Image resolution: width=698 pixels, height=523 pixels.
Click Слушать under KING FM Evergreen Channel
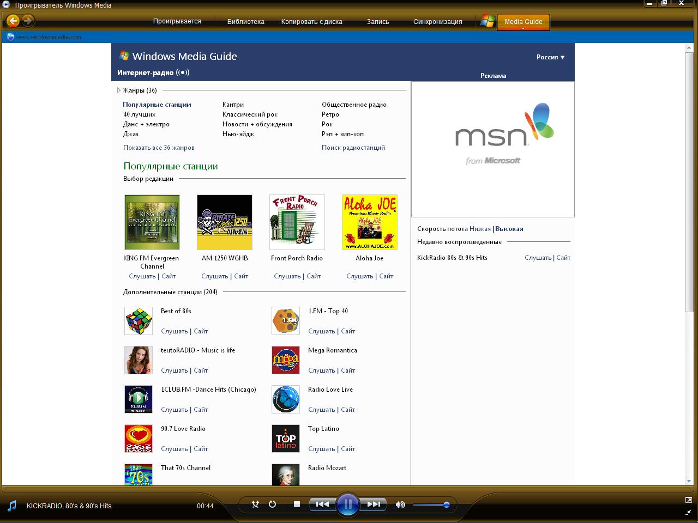click(142, 276)
